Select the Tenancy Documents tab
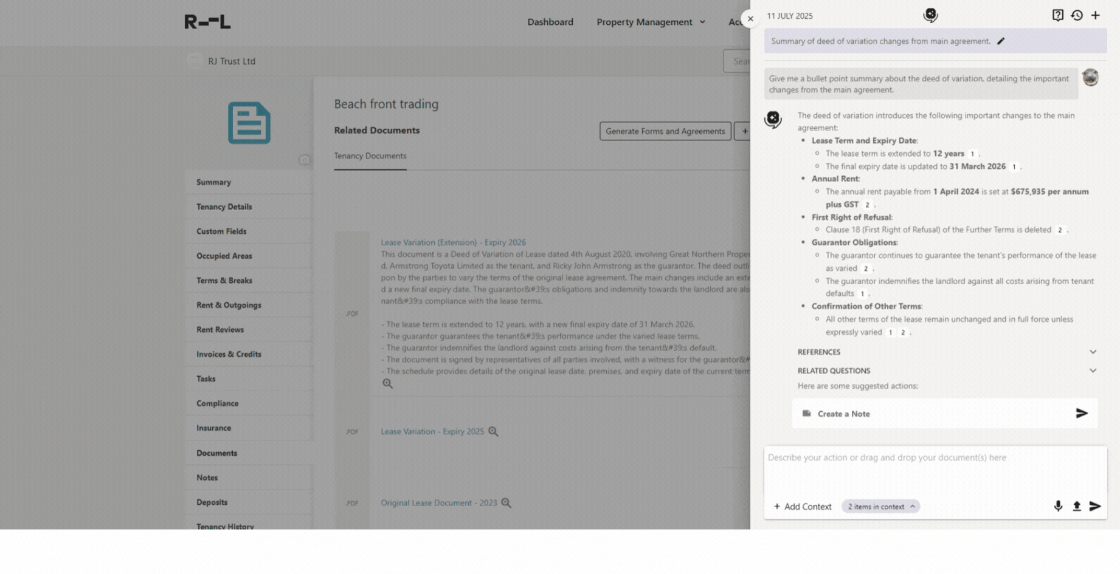 [370, 156]
